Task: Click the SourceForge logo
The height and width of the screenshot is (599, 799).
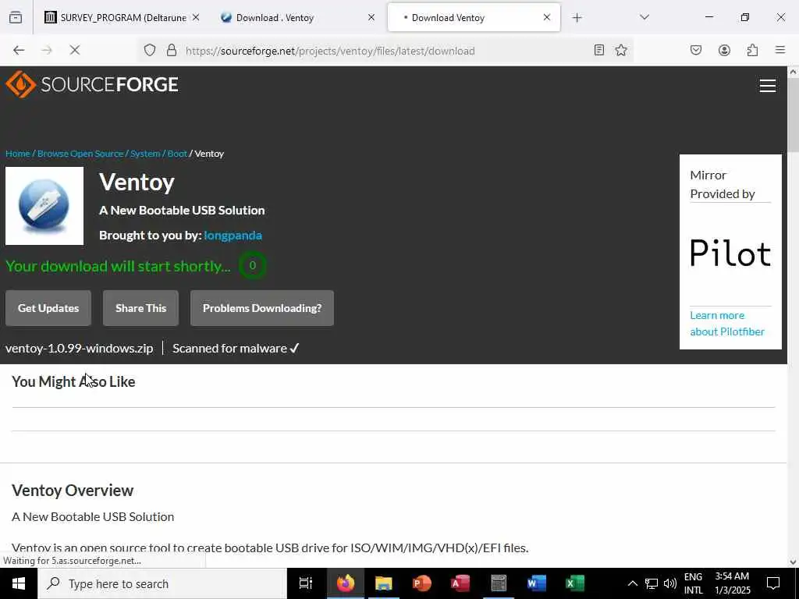Action: tap(92, 84)
